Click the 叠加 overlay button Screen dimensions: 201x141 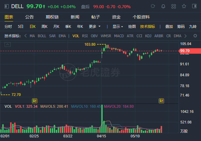(169, 27)
